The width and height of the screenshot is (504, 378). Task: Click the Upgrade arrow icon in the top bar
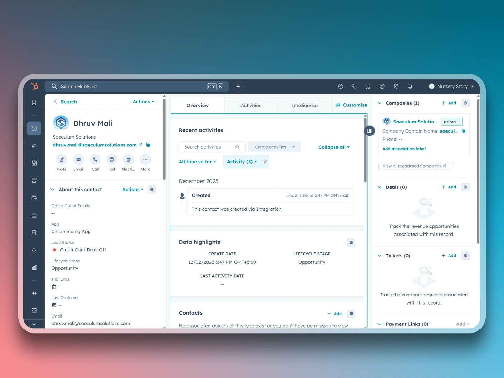point(341,86)
